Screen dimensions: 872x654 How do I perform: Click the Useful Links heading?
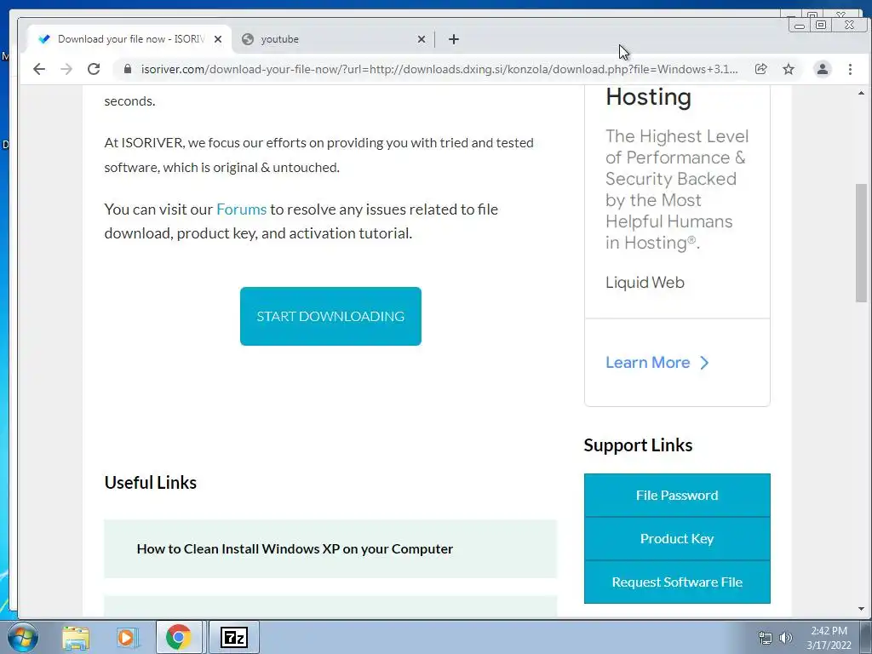150,482
